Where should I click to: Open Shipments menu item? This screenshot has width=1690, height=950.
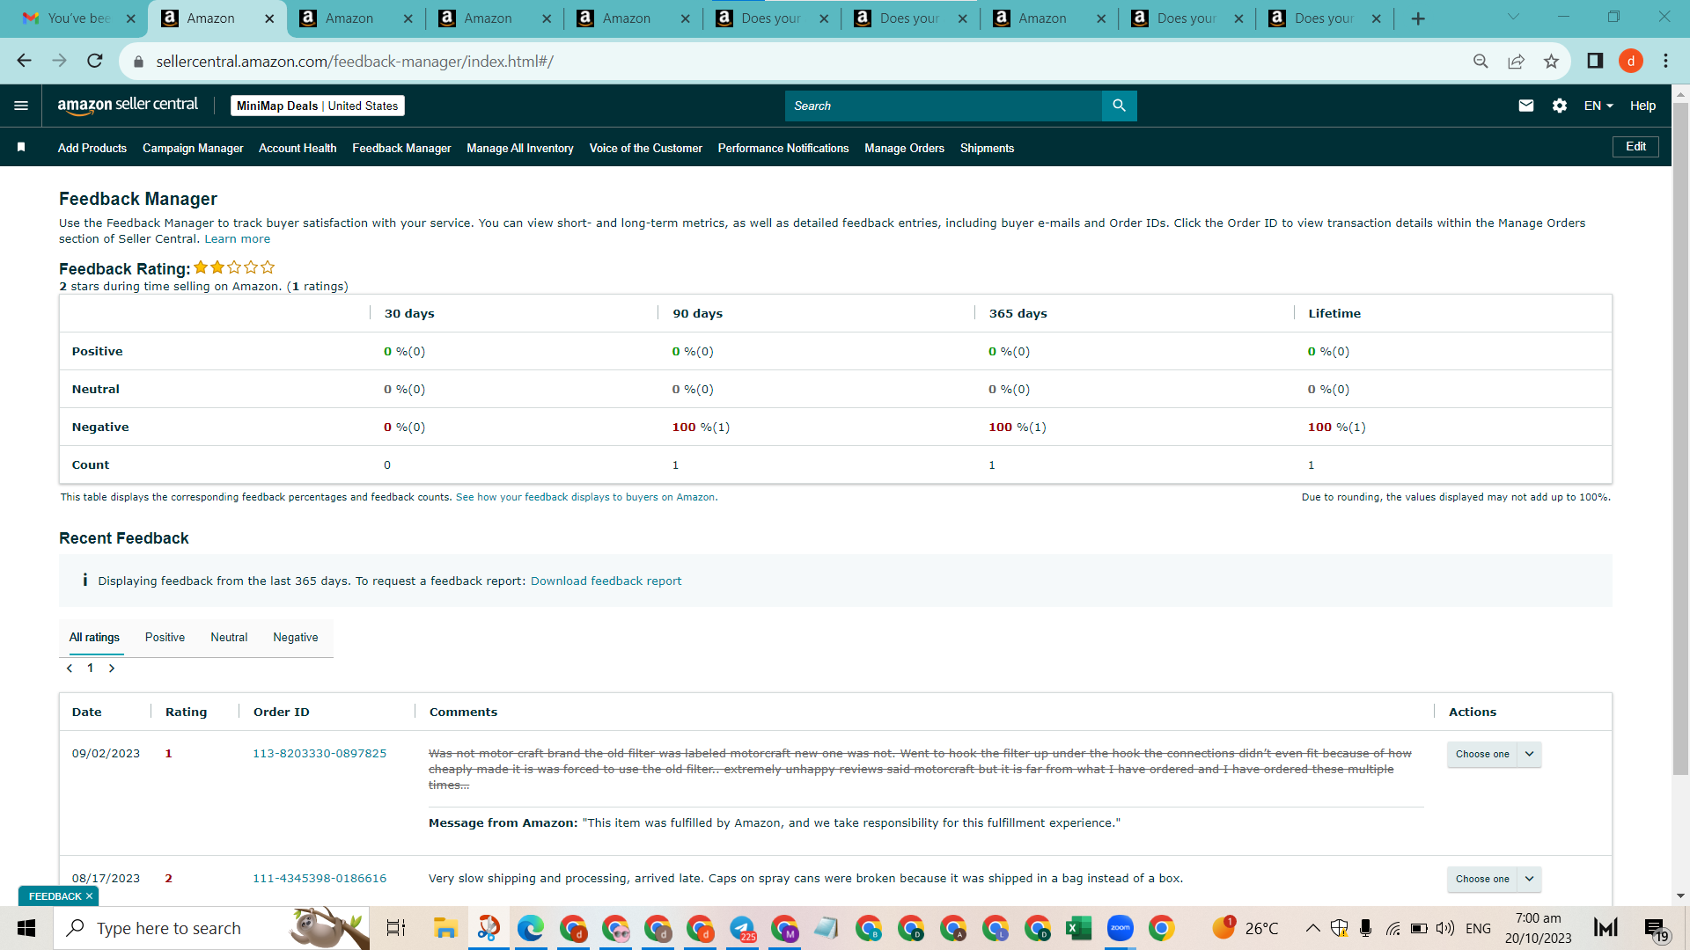coord(987,148)
